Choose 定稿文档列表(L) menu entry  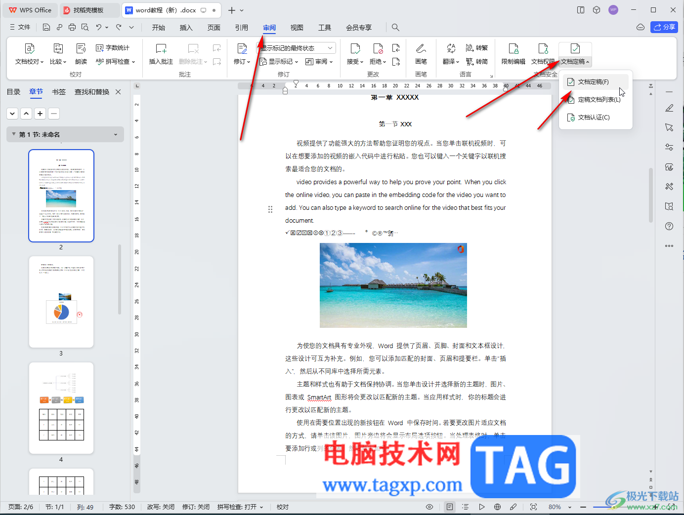tap(596, 100)
